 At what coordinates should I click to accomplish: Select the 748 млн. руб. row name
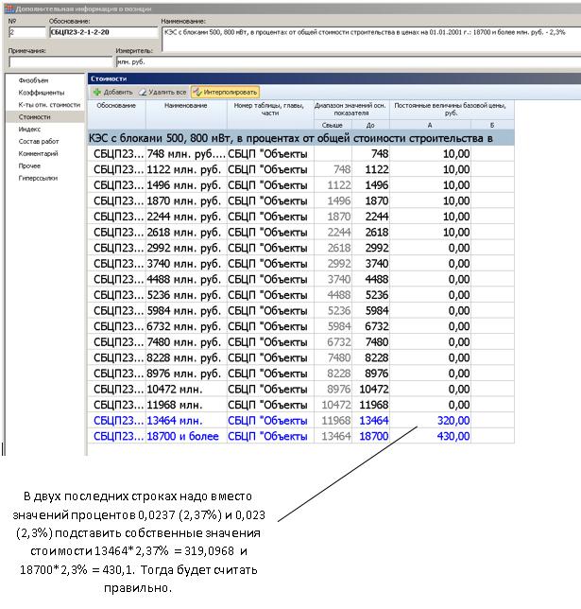pos(186,154)
